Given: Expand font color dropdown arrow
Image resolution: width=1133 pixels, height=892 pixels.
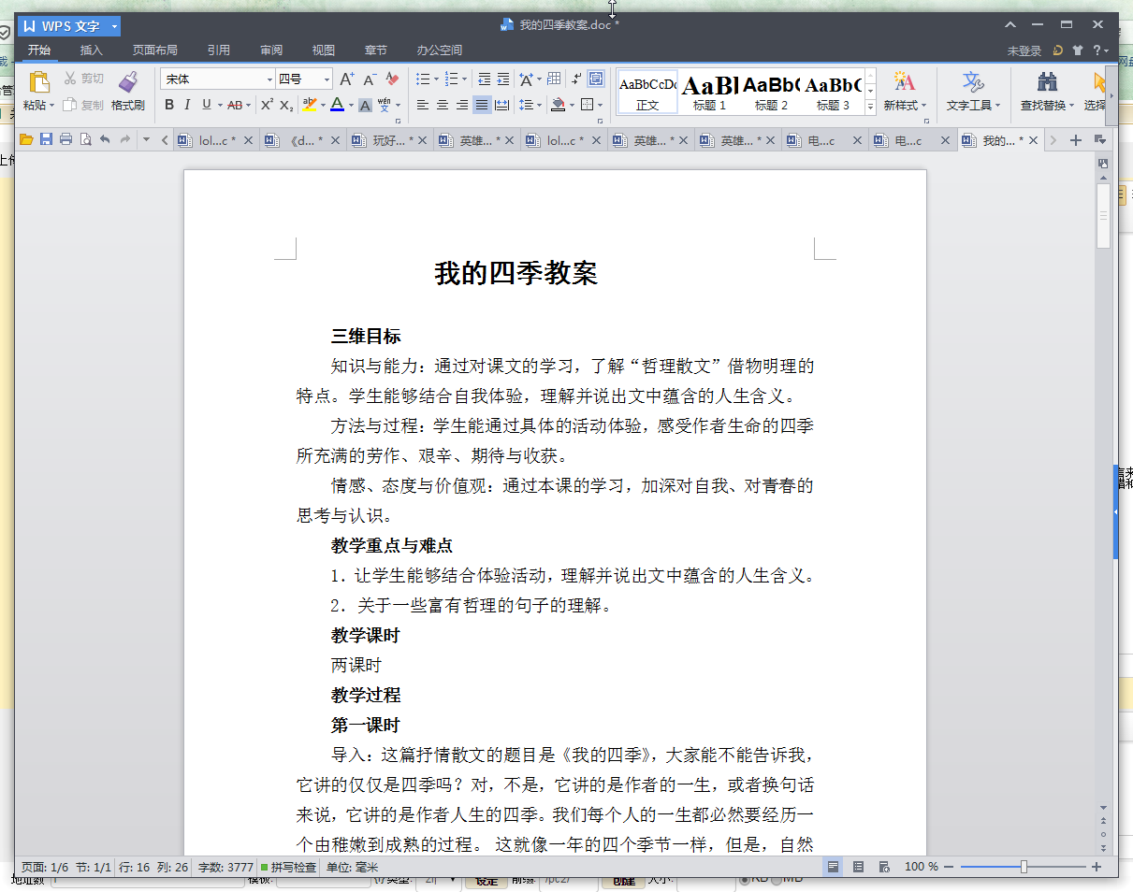Looking at the screenshot, I should [351, 106].
